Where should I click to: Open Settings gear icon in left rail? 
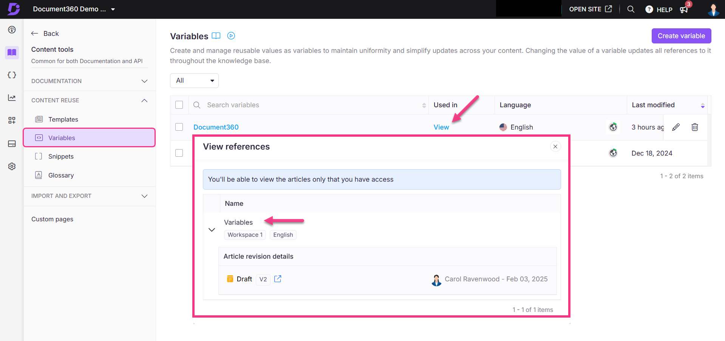point(12,166)
